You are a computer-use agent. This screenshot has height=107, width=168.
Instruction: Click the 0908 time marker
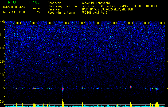tap(130, 23)
